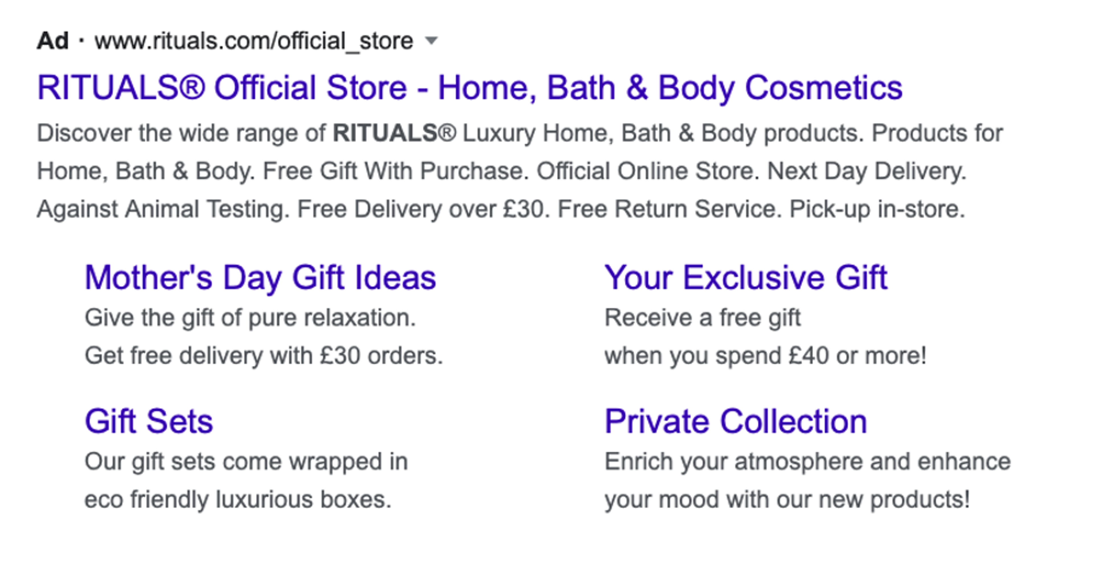Open the new products Private Collection link
Viewport: 1093px width, 563px height.
736,421
